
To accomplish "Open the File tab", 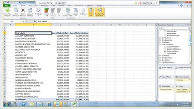I will [7, 6].
